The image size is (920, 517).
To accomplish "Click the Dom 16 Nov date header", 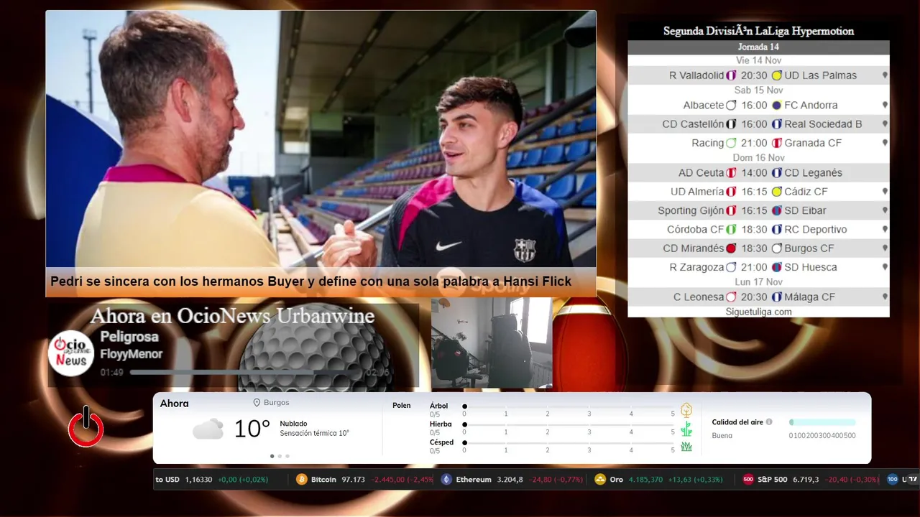I will tap(758, 158).
